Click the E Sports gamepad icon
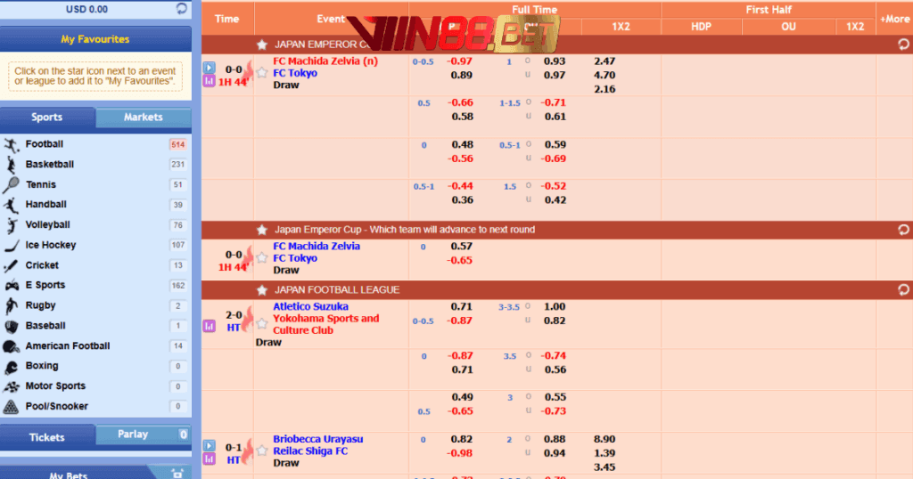 [x=11, y=286]
